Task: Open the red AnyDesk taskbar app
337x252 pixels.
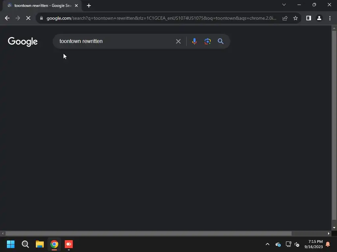Action: pos(69,244)
